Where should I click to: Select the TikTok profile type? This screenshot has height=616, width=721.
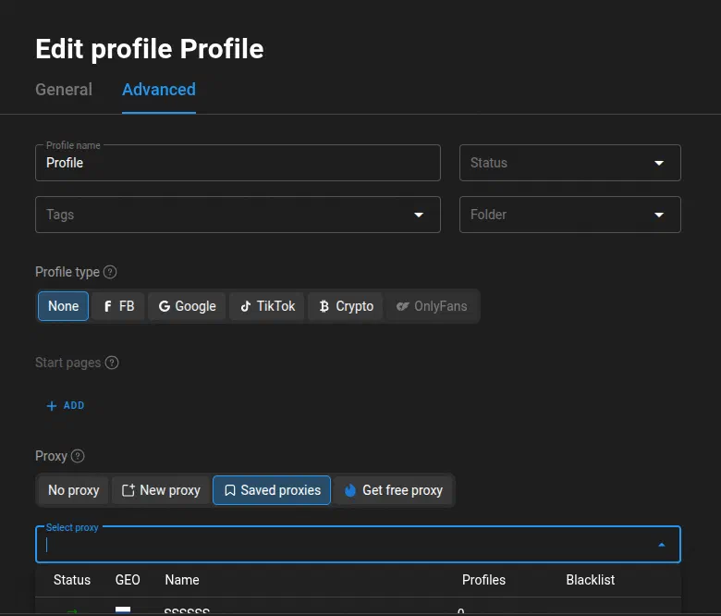tap(267, 306)
